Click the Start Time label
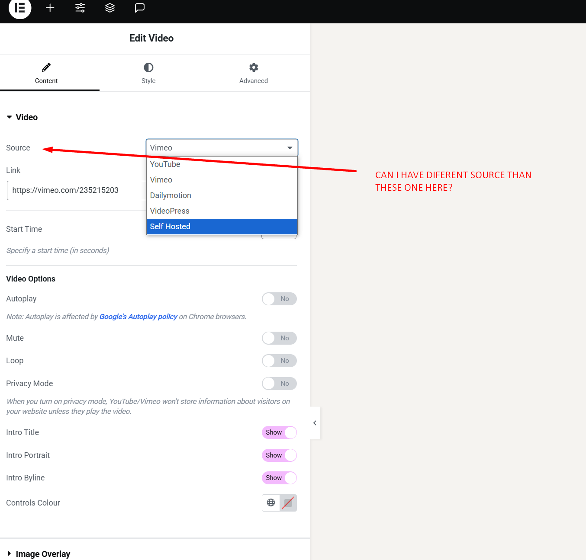The height and width of the screenshot is (560, 586). [24, 229]
